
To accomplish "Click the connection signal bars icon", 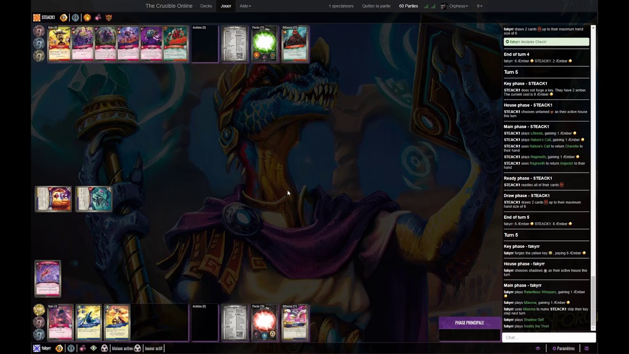I will click(x=429, y=6).
